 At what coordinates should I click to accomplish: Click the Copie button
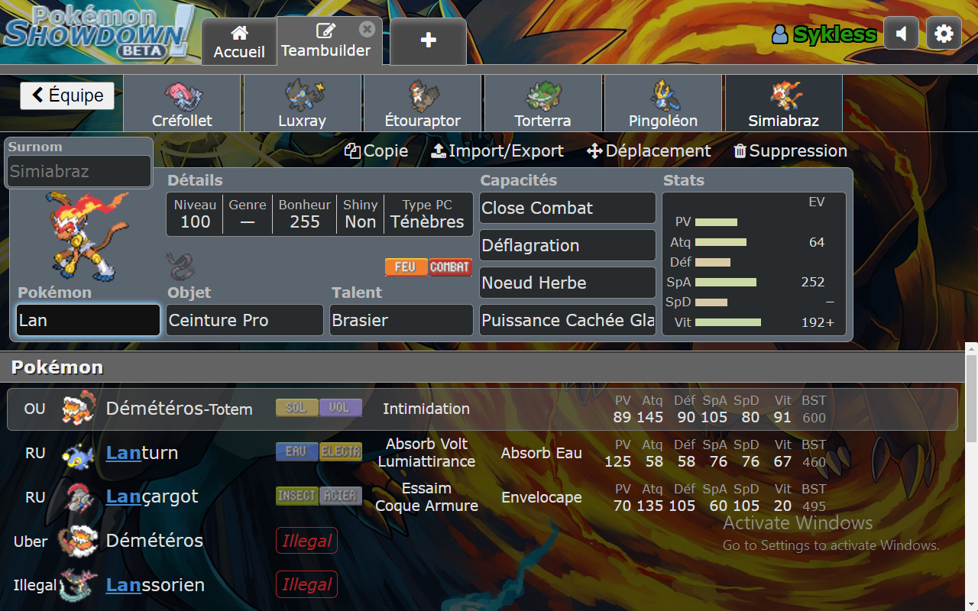pos(376,151)
